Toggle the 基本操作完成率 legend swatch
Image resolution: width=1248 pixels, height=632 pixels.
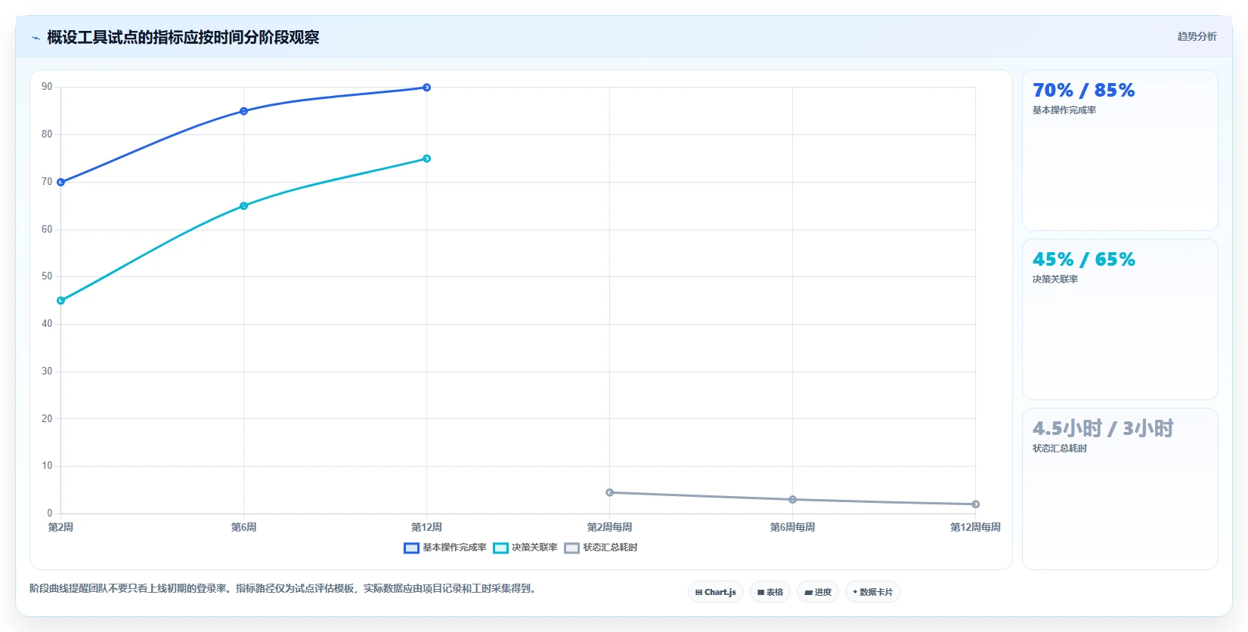tap(411, 548)
